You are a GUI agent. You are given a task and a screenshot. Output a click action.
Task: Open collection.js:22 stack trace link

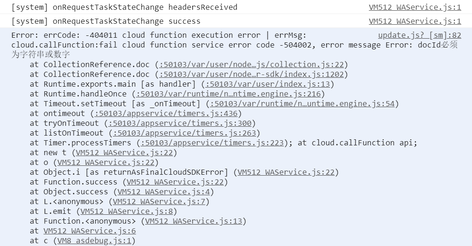251,65
